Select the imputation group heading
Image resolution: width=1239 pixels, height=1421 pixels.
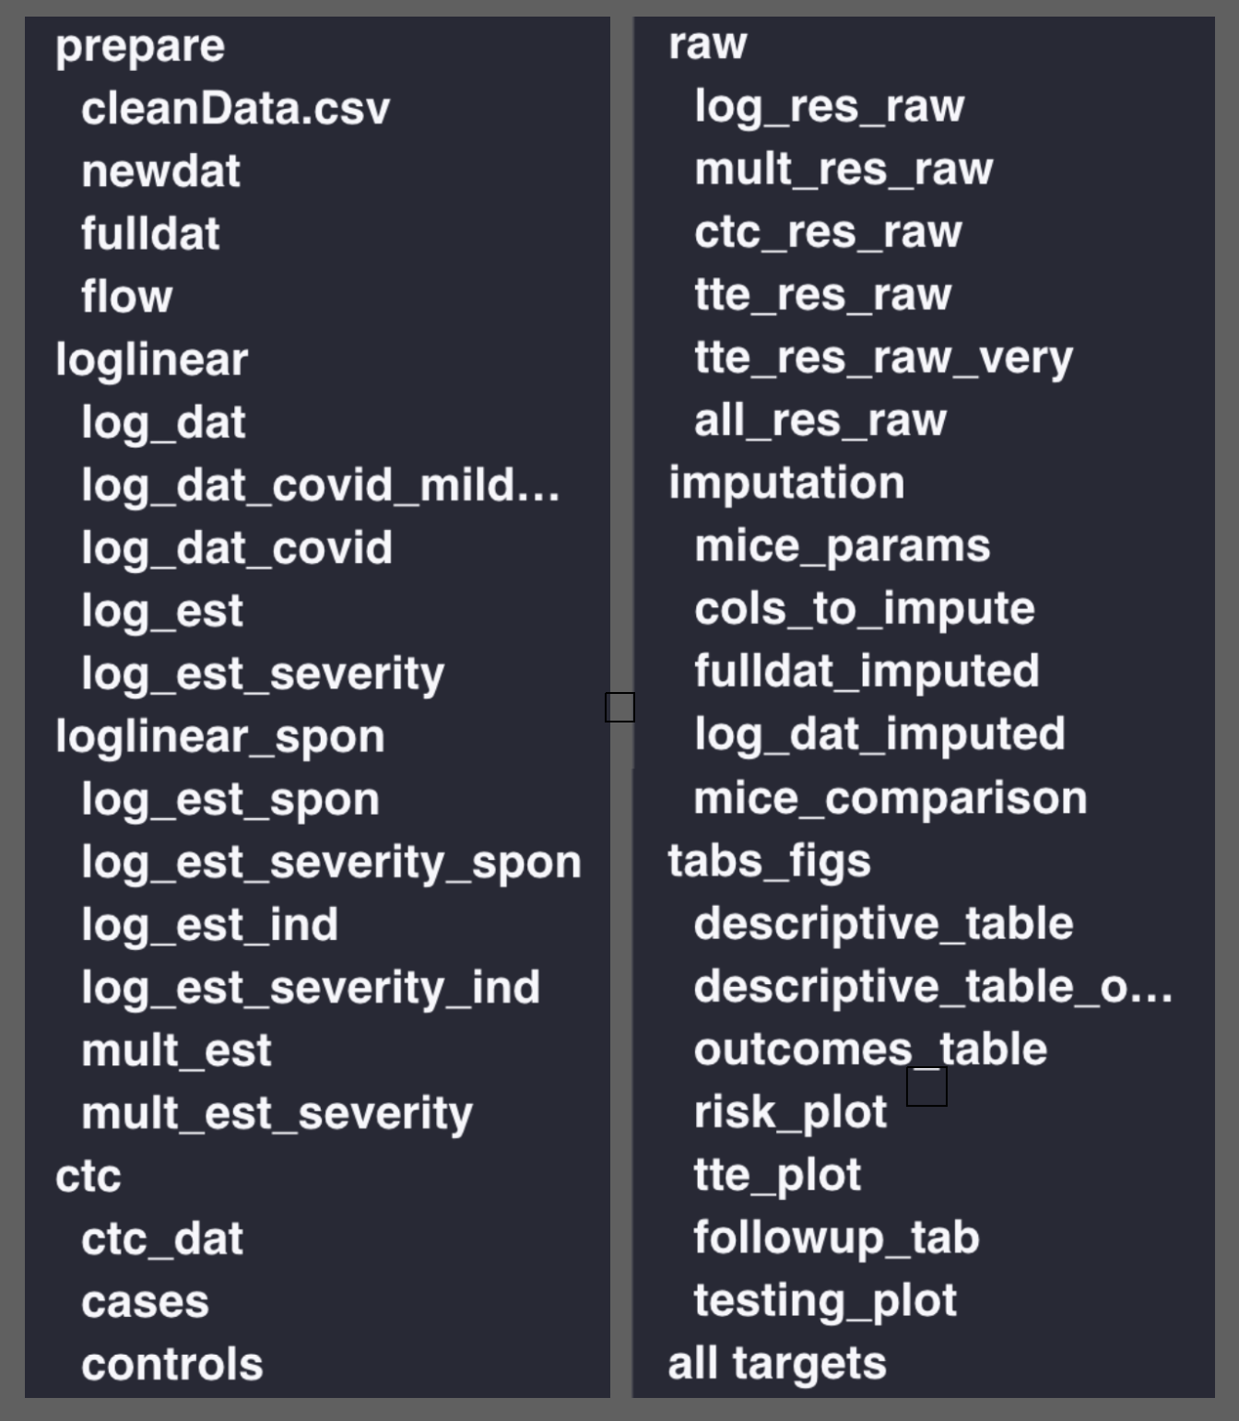point(786,483)
